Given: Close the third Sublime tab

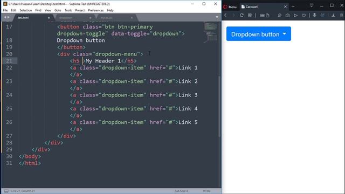Looking at the screenshot, I should point(132,18).
